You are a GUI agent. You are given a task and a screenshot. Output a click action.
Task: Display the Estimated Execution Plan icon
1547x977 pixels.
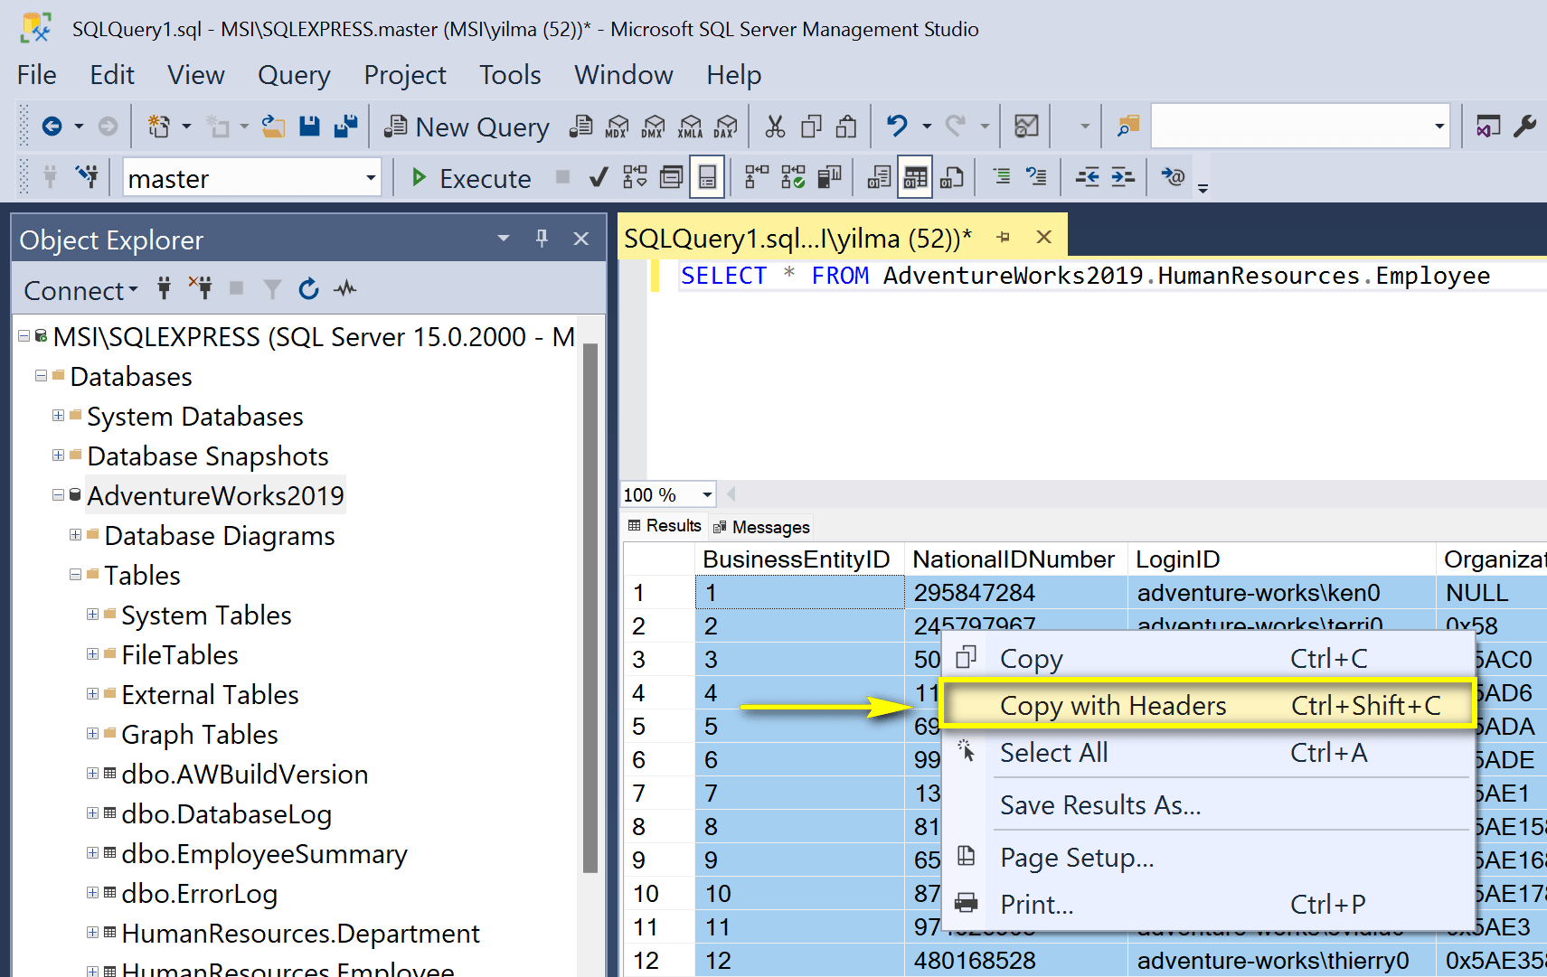coord(636,177)
